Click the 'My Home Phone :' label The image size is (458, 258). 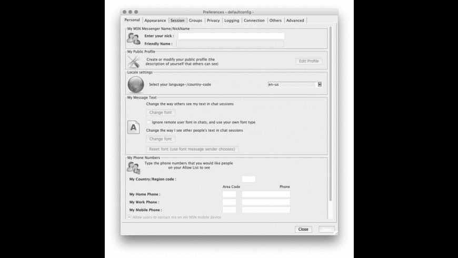tap(145, 194)
